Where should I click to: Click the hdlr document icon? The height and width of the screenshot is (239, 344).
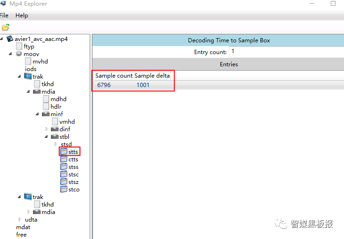[x=46, y=106]
